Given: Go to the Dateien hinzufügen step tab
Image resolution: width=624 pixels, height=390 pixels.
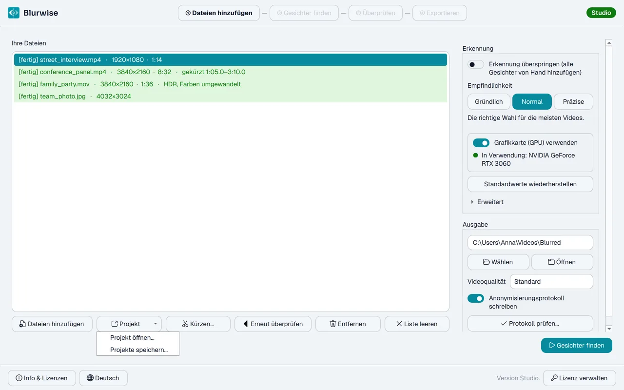Looking at the screenshot, I should 219,13.
